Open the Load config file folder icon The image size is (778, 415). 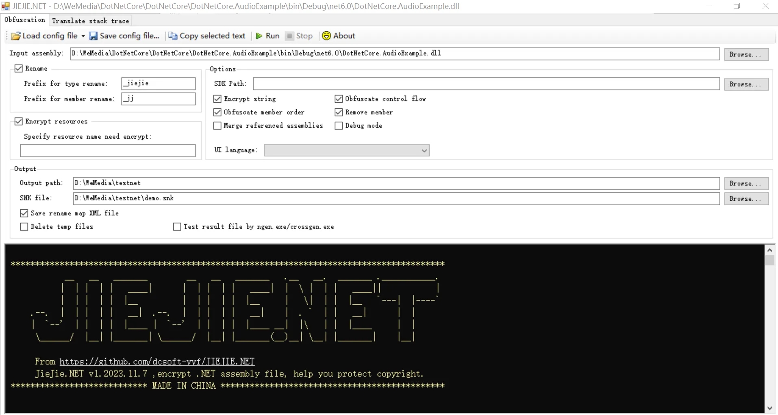point(15,36)
